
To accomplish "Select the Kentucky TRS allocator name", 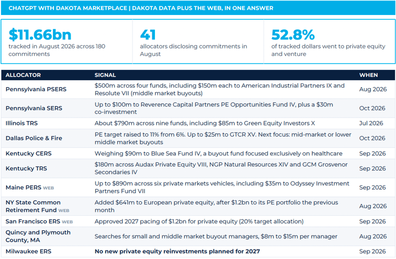I will coord(26,168).
